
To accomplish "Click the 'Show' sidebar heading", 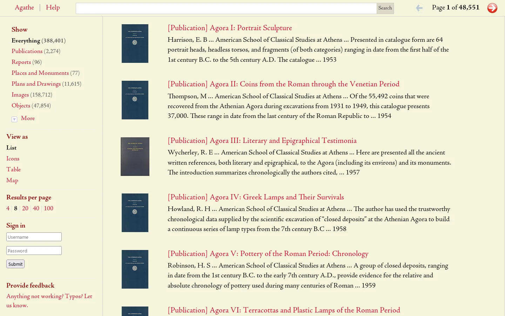I will [x=19, y=30].
